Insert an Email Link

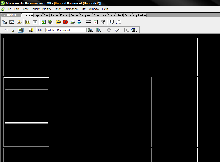(12, 22)
